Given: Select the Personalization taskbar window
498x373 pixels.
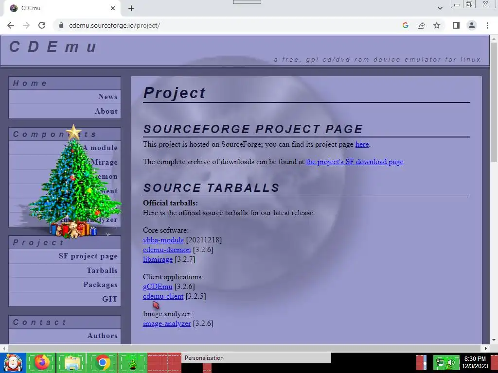Looking at the screenshot, I should tap(256, 358).
